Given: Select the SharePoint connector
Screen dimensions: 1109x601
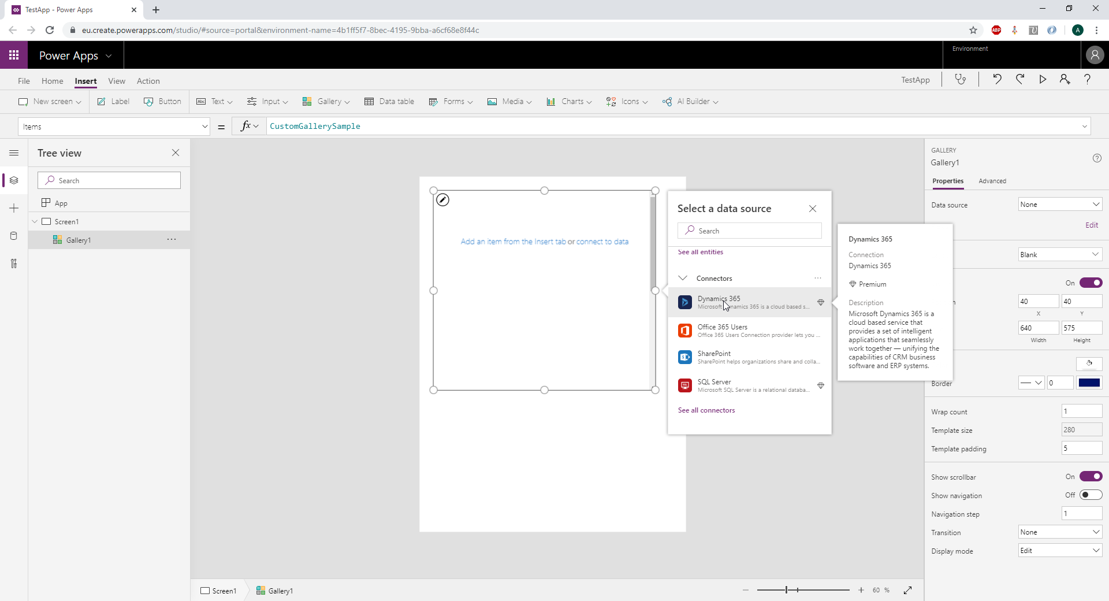Looking at the screenshot, I should pyautogui.click(x=749, y=357).
